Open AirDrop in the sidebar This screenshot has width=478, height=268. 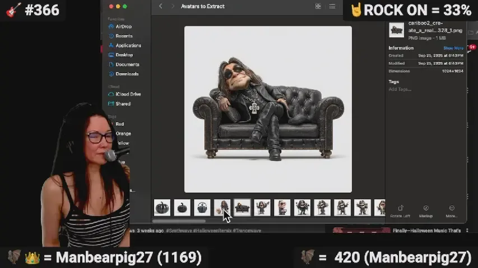coord(124,26)
